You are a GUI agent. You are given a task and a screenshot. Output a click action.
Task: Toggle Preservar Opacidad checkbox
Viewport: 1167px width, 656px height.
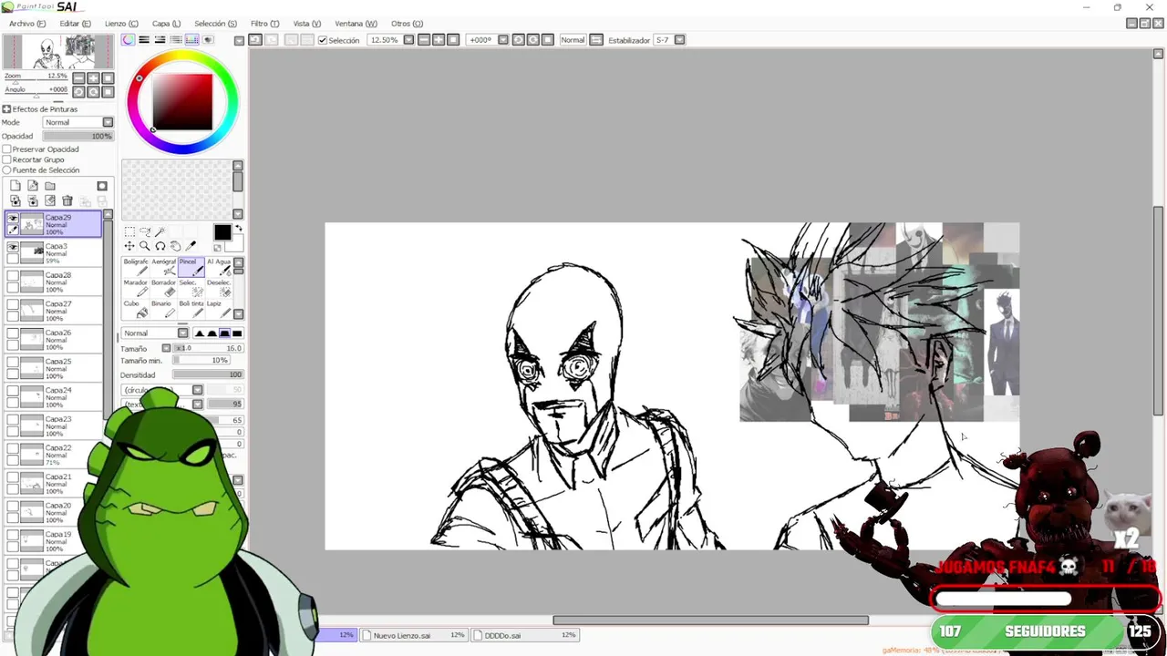(6, 149)
